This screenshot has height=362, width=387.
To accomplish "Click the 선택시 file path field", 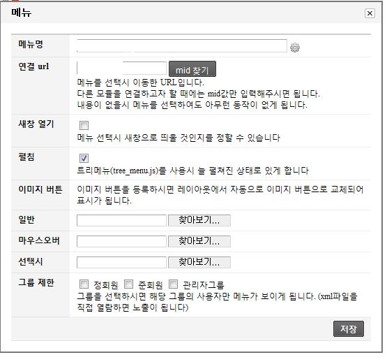I will pos(121,262).
